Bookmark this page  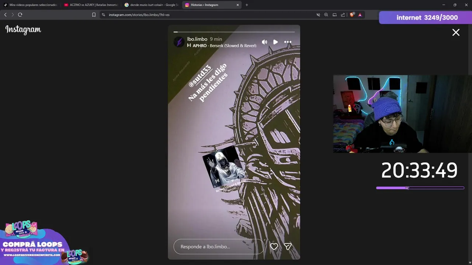pos(94,15)
